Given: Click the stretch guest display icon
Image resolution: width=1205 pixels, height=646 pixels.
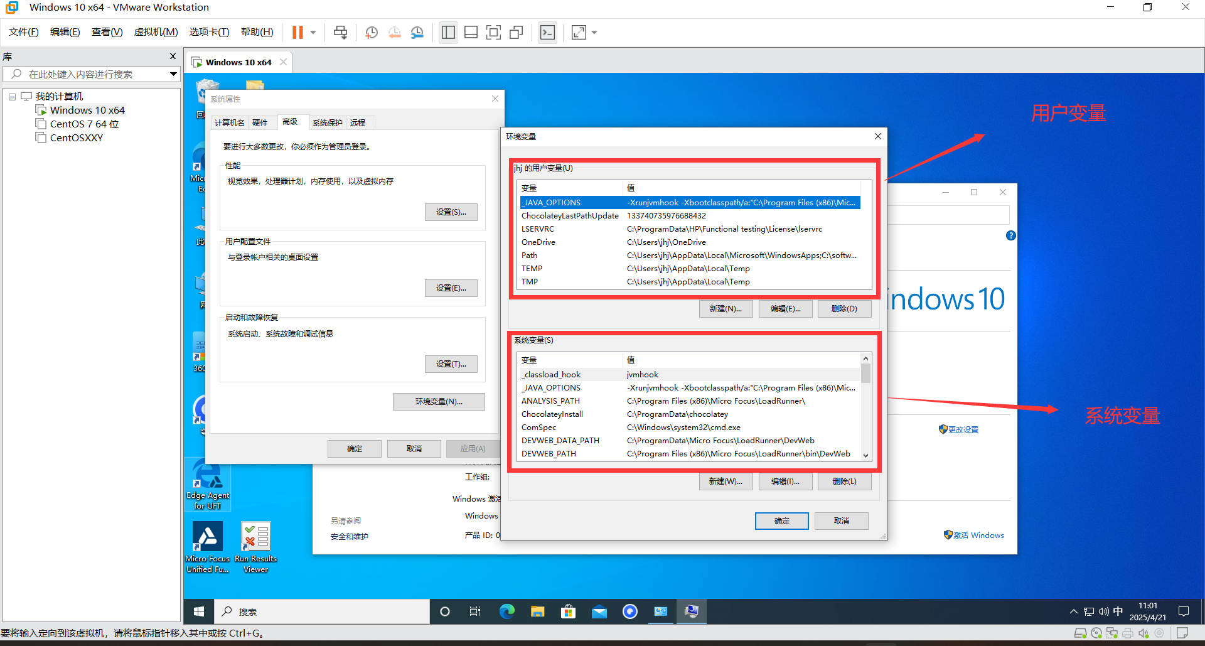Looking at the screenshot, I should [579, 32].
